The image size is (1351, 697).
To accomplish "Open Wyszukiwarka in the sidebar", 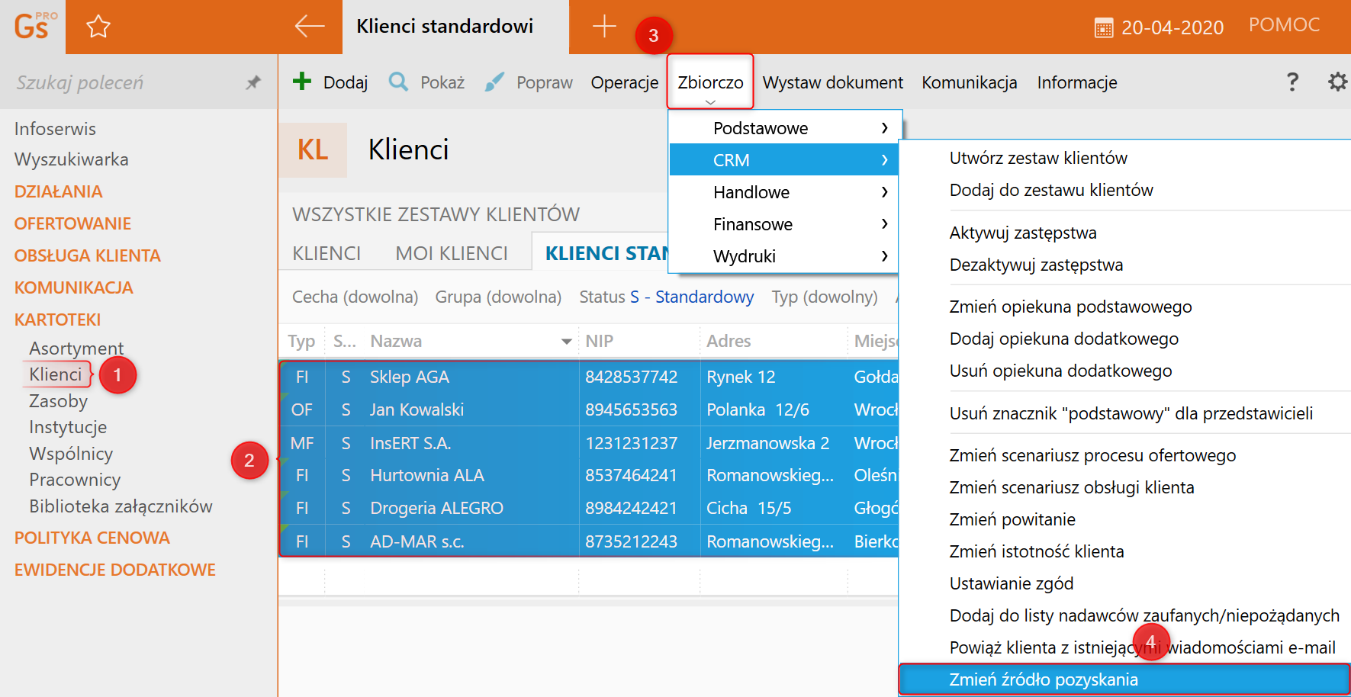I will [x=71, y=159].
